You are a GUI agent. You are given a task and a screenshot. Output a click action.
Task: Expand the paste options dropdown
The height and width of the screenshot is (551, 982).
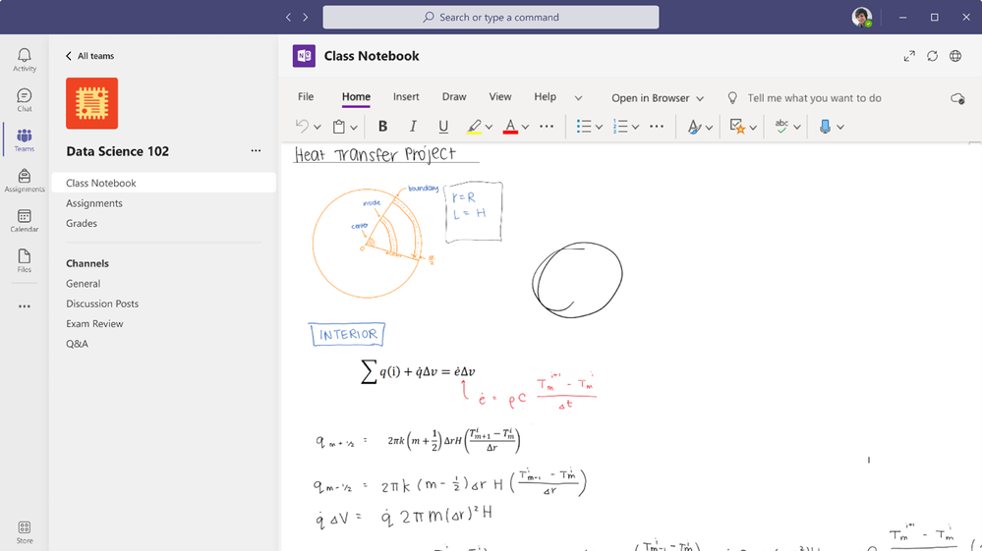354,127
